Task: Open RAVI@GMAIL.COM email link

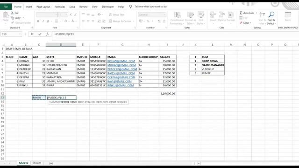Action: (120, 81)
